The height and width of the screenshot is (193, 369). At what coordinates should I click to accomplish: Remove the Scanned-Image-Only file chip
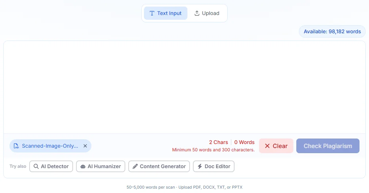click(85, 146)
